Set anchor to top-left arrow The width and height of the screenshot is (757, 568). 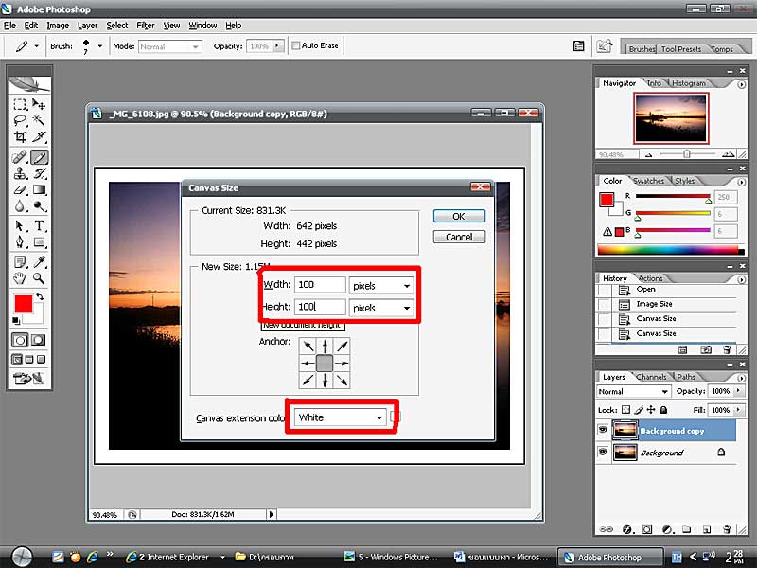(x=308, y=346)
